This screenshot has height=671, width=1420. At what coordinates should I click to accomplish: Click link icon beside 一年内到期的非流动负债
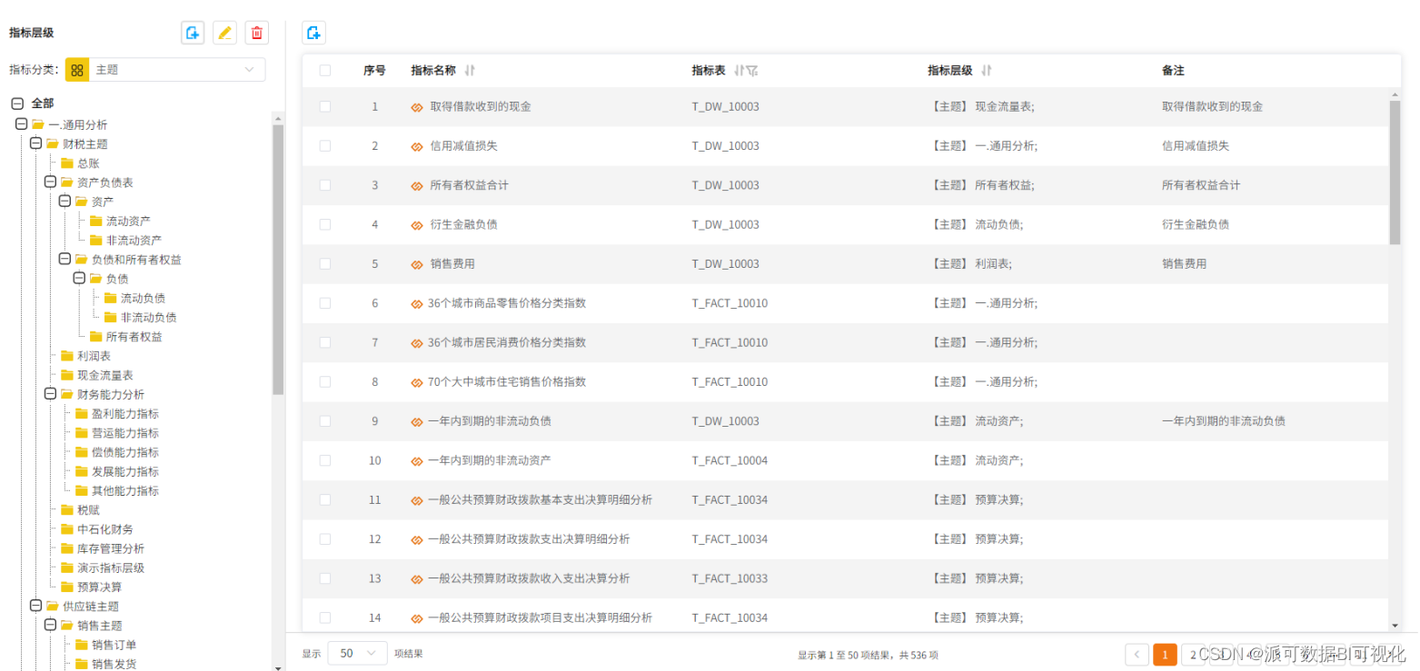click(417, 421)
